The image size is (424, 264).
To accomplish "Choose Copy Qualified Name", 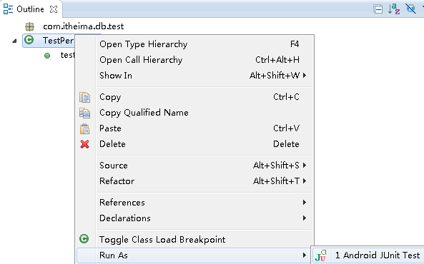I will (194, 113).
